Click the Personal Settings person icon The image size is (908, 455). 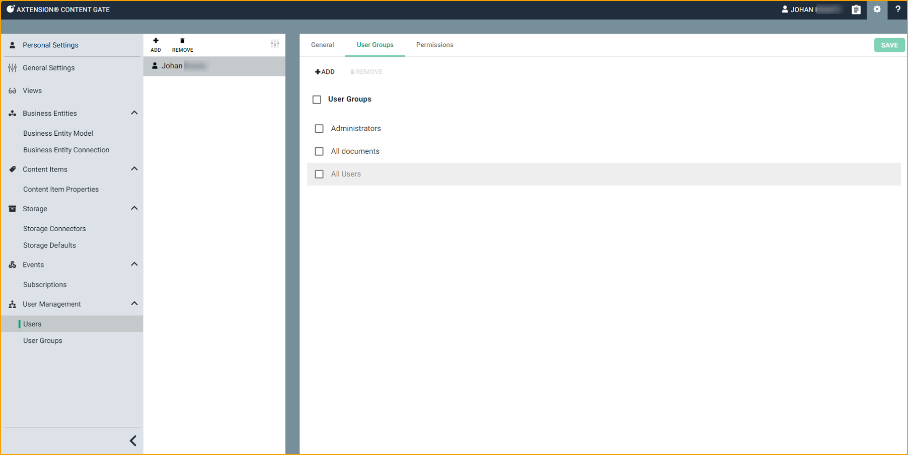(13, 45)
